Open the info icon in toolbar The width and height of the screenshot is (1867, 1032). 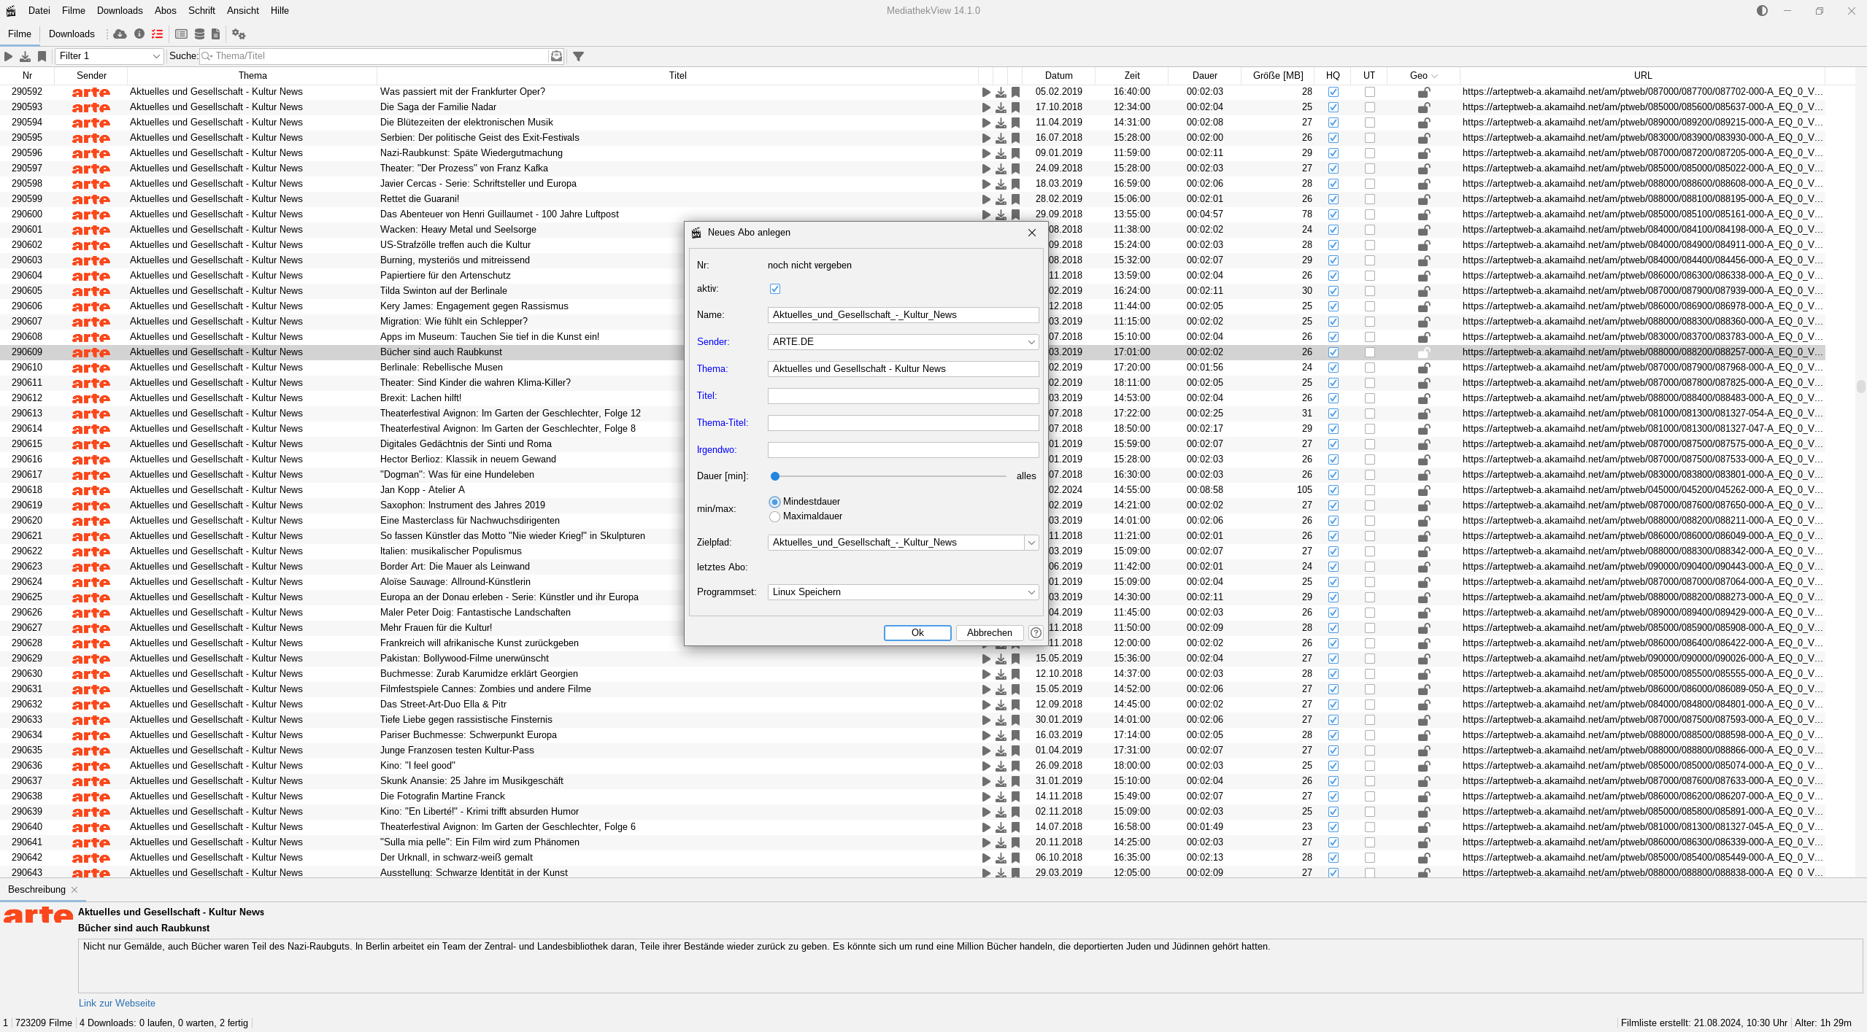point(139,34)
